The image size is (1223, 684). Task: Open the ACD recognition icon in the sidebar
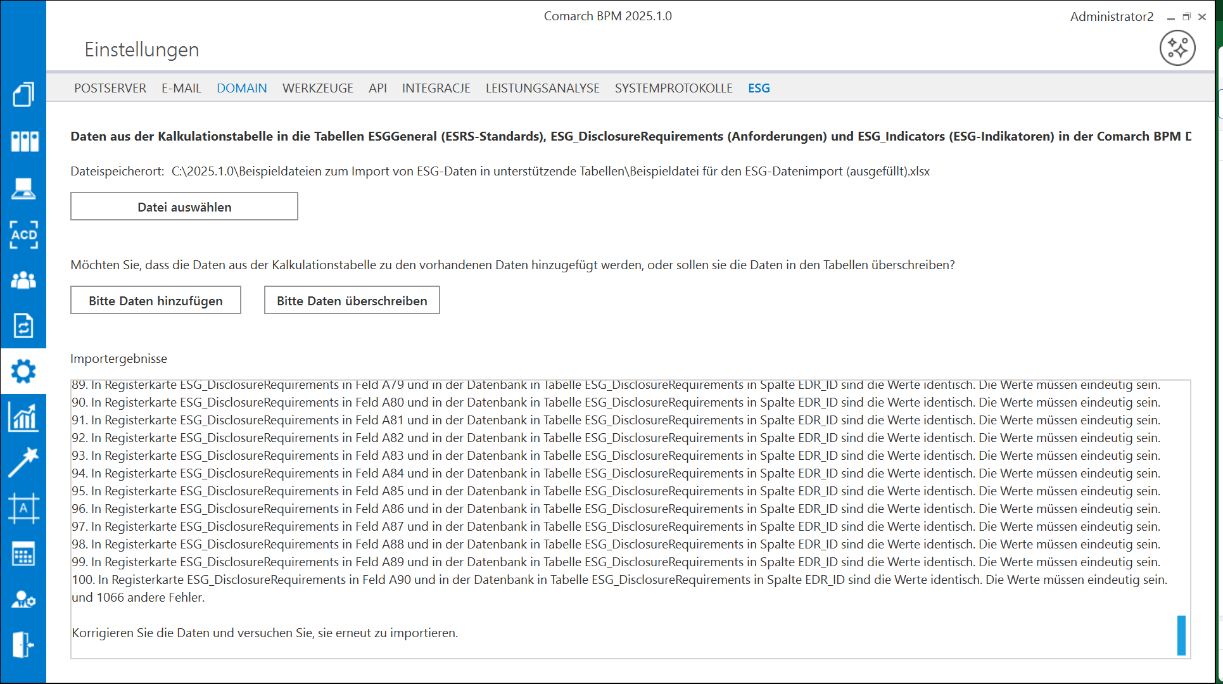[23, 234]
